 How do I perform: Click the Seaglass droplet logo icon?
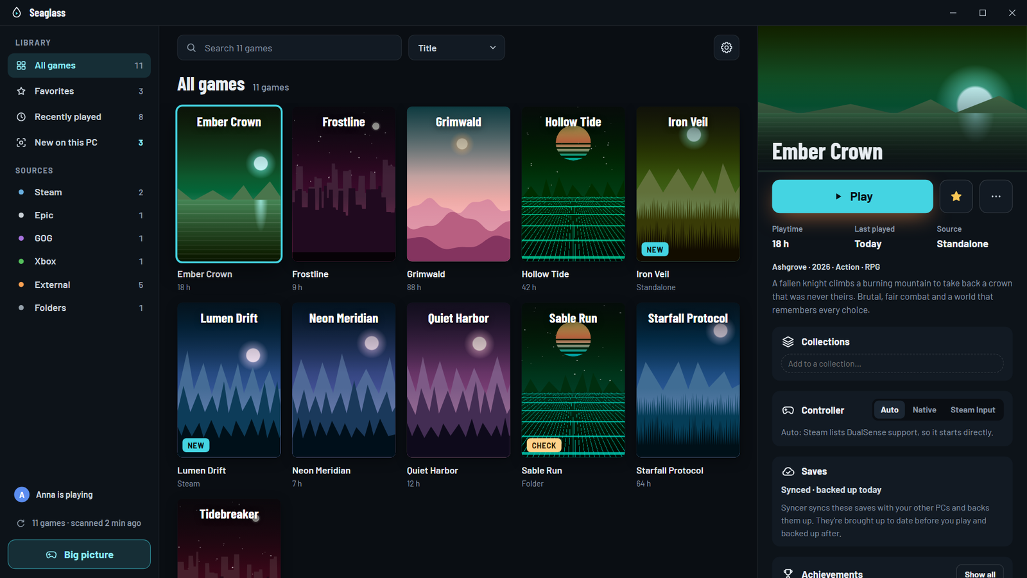[17, 13]
